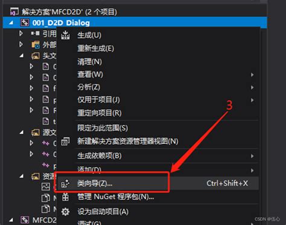This screenshot has width=286, height=225.
Task: Expand the 外部 dependencies node
Action: (x=21, y=44)
